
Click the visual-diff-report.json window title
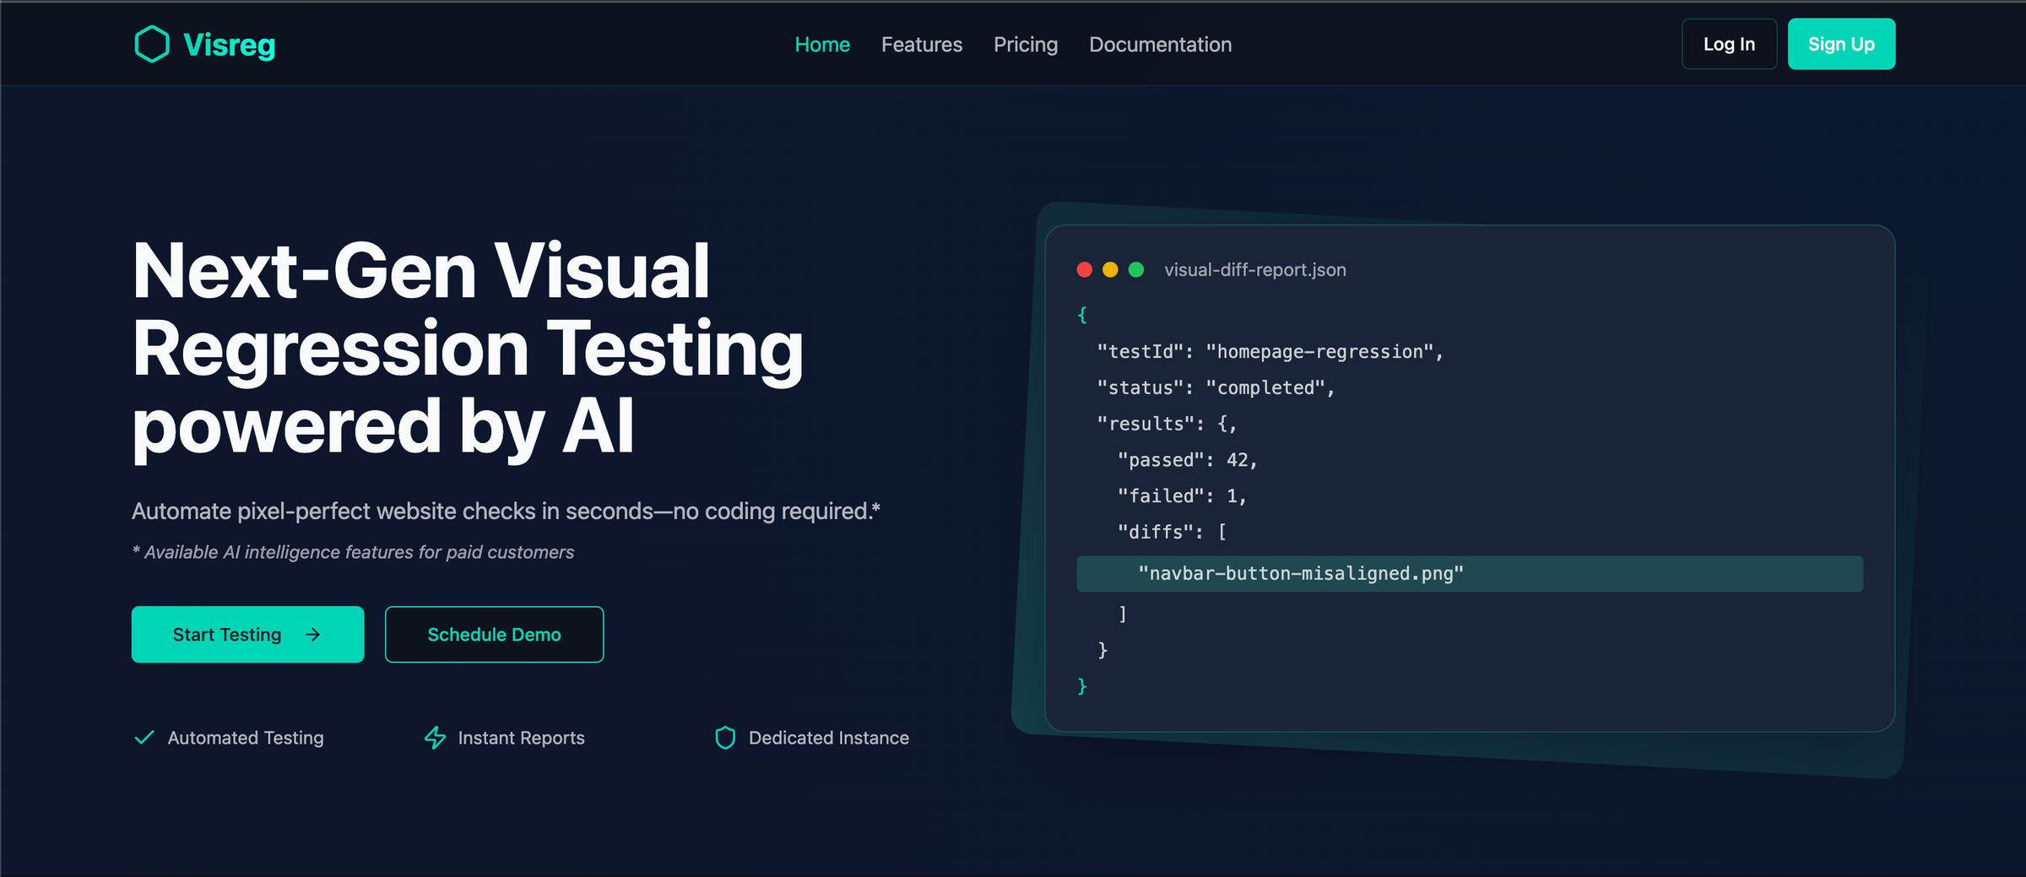1253,269
